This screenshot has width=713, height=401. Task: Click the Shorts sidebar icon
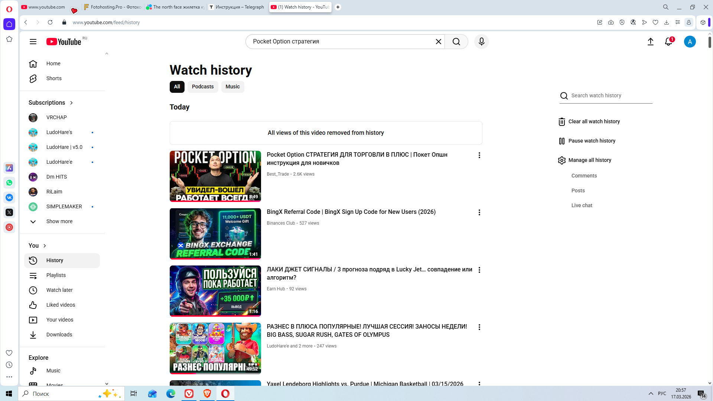tap(33, 78)
